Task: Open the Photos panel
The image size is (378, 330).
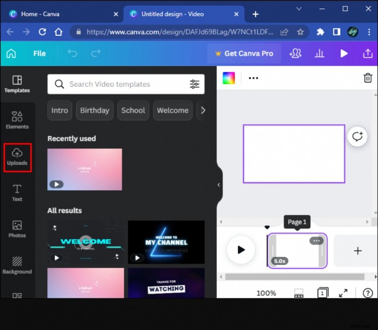Action: (x=17, y=230)
